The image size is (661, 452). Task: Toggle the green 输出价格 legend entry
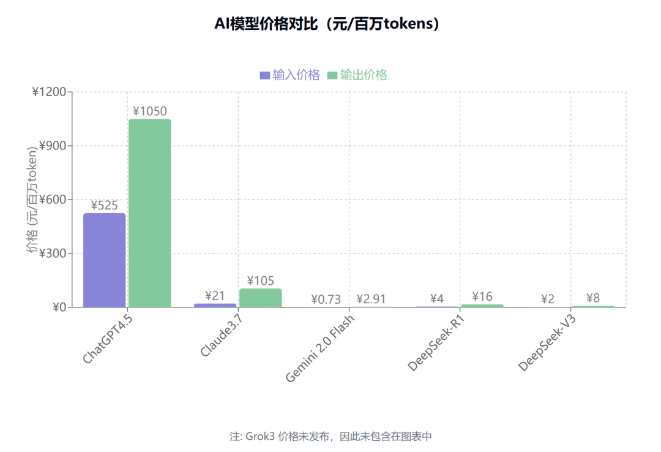(357, 75)
